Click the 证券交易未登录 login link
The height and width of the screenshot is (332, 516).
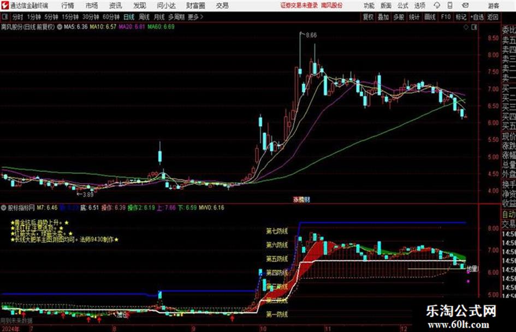pyautogui.click(x=299, y=5)
